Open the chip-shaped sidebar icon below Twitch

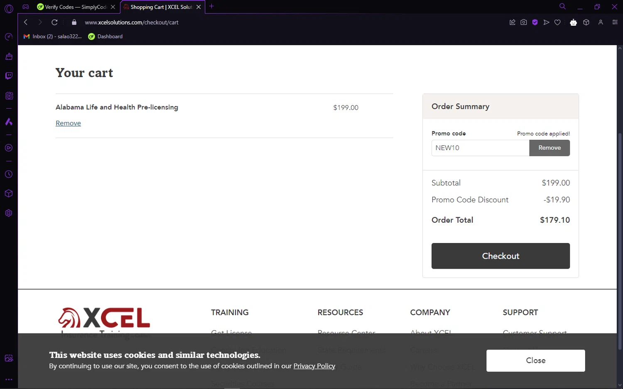point(9,96)
